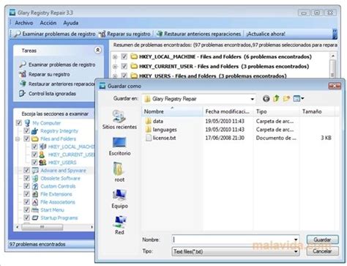The width and height of the screenshot is (347, 266).
Task: Click the My Computer tree icon
Action: coord(27,123)
